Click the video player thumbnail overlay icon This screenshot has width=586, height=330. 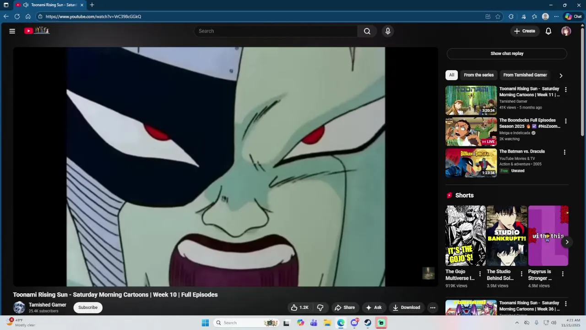(428, 273)
